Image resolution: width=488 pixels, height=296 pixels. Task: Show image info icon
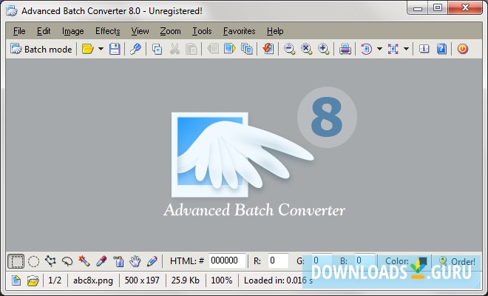[x=424, y=49]
